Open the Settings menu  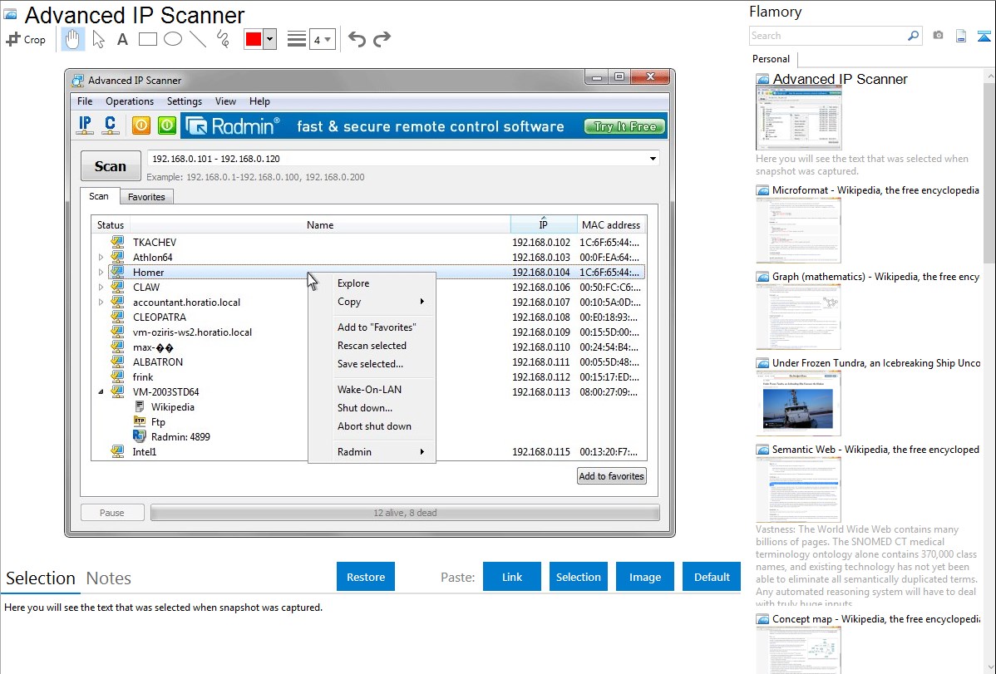185,101
